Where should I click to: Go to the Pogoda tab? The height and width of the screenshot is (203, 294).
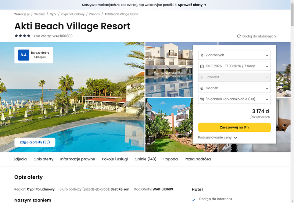171,159
